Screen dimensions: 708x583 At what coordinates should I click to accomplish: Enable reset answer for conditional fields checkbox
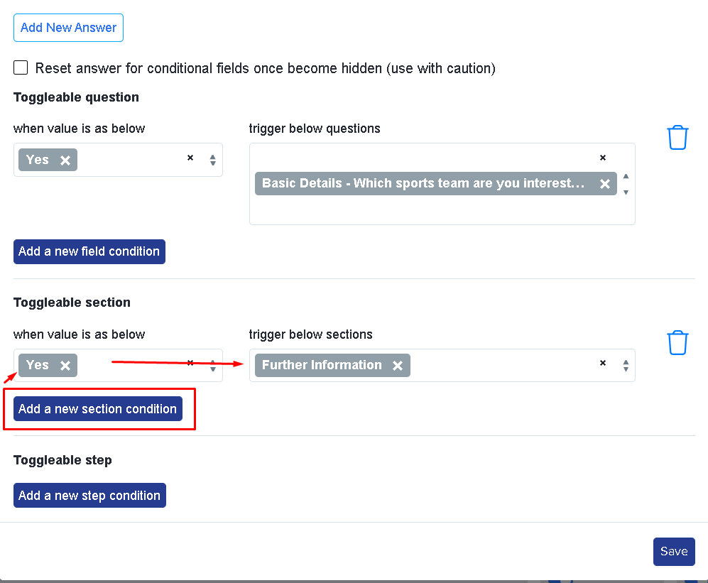click(21, 67)
